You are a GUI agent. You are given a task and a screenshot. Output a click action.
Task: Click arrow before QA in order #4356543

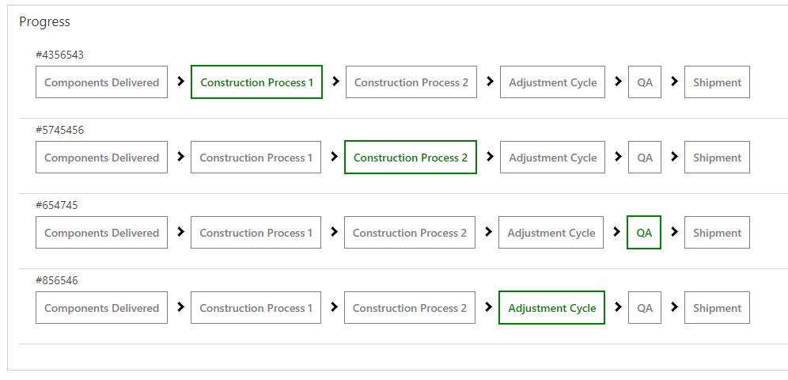tap(618, 82)
